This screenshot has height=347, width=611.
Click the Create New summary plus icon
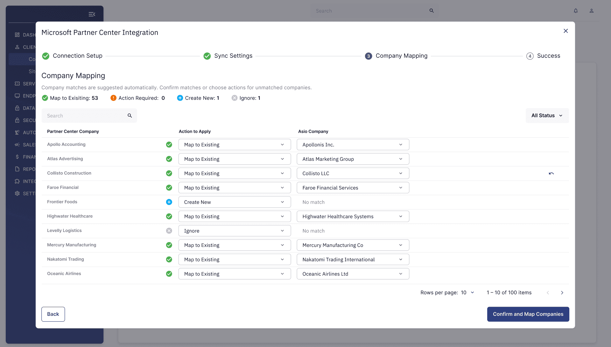tap(180, 98)
